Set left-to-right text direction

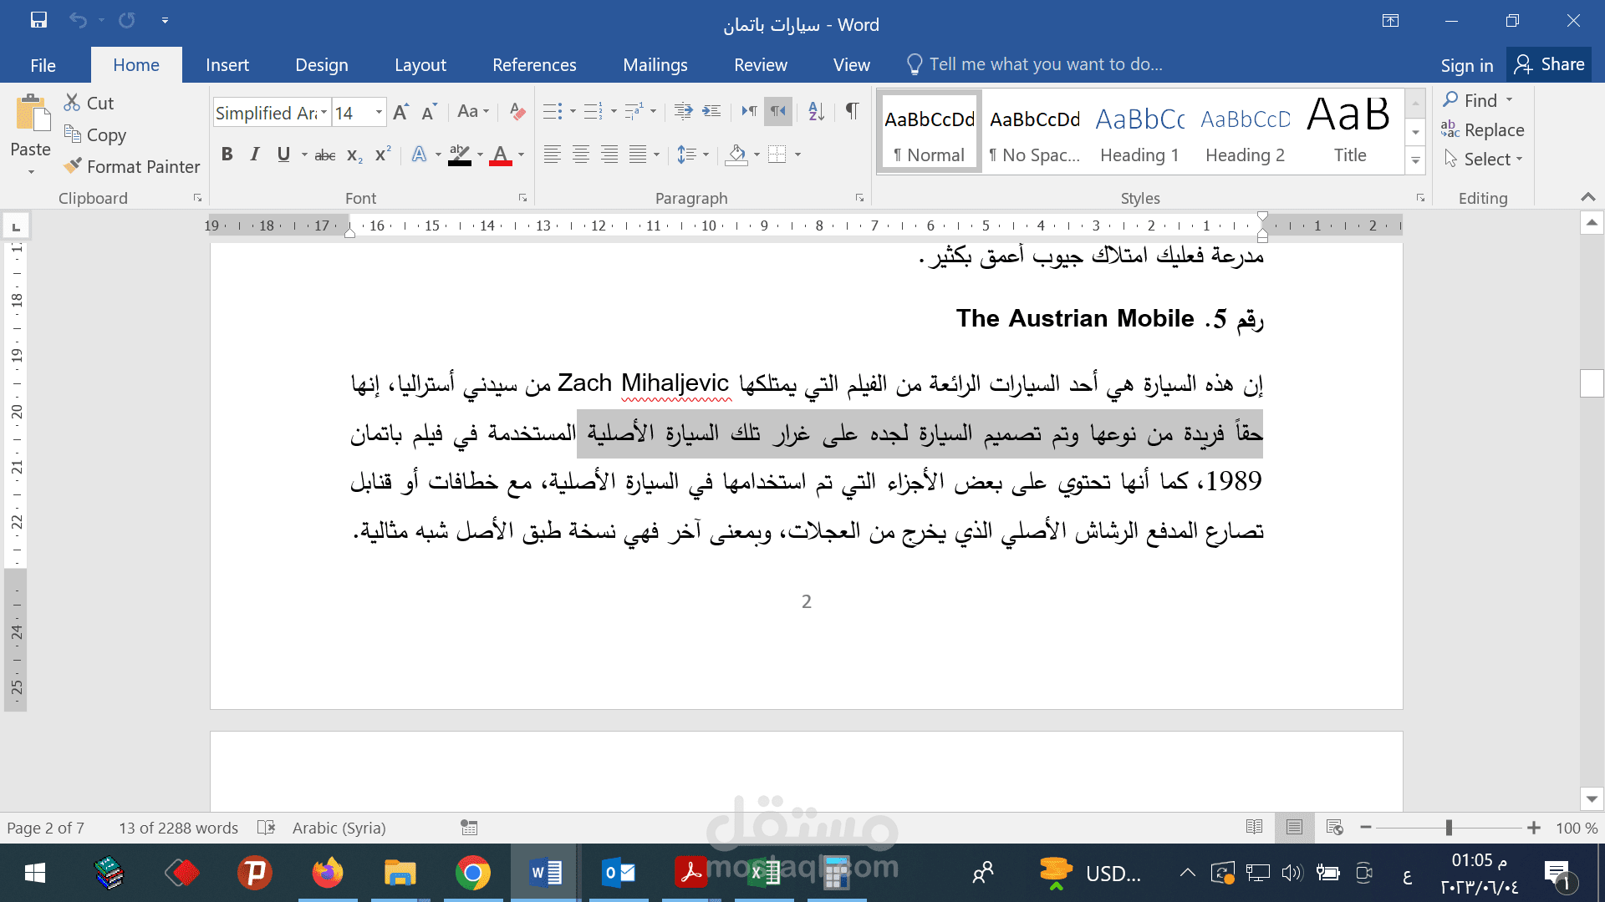tap(749, 111)
